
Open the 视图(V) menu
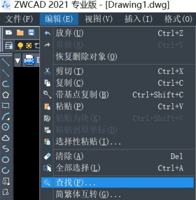98,19
